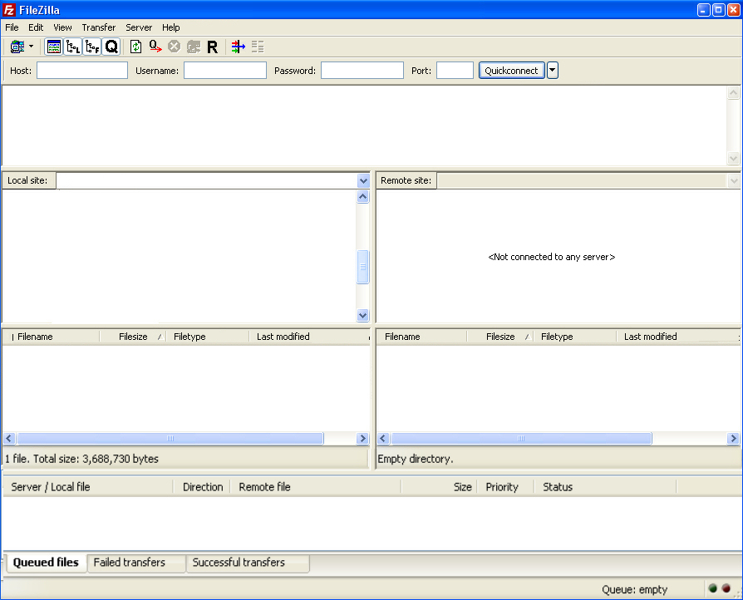Click into the Host input field
This screenshot has height=600, width=743.
tap(82, 71)
